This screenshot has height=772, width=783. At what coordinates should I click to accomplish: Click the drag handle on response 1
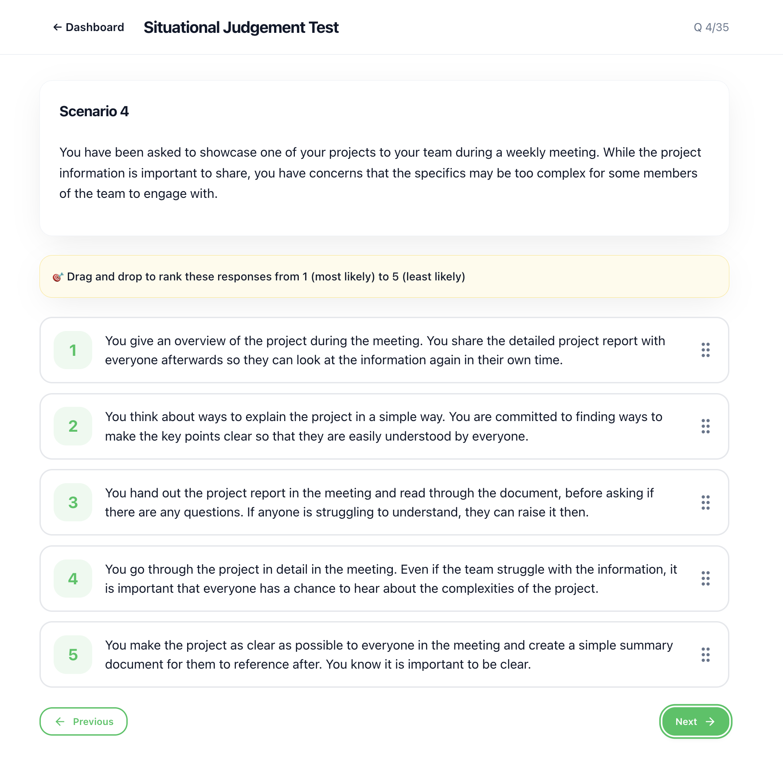click(705, 350)
